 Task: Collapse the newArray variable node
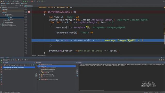coord(38,68)
